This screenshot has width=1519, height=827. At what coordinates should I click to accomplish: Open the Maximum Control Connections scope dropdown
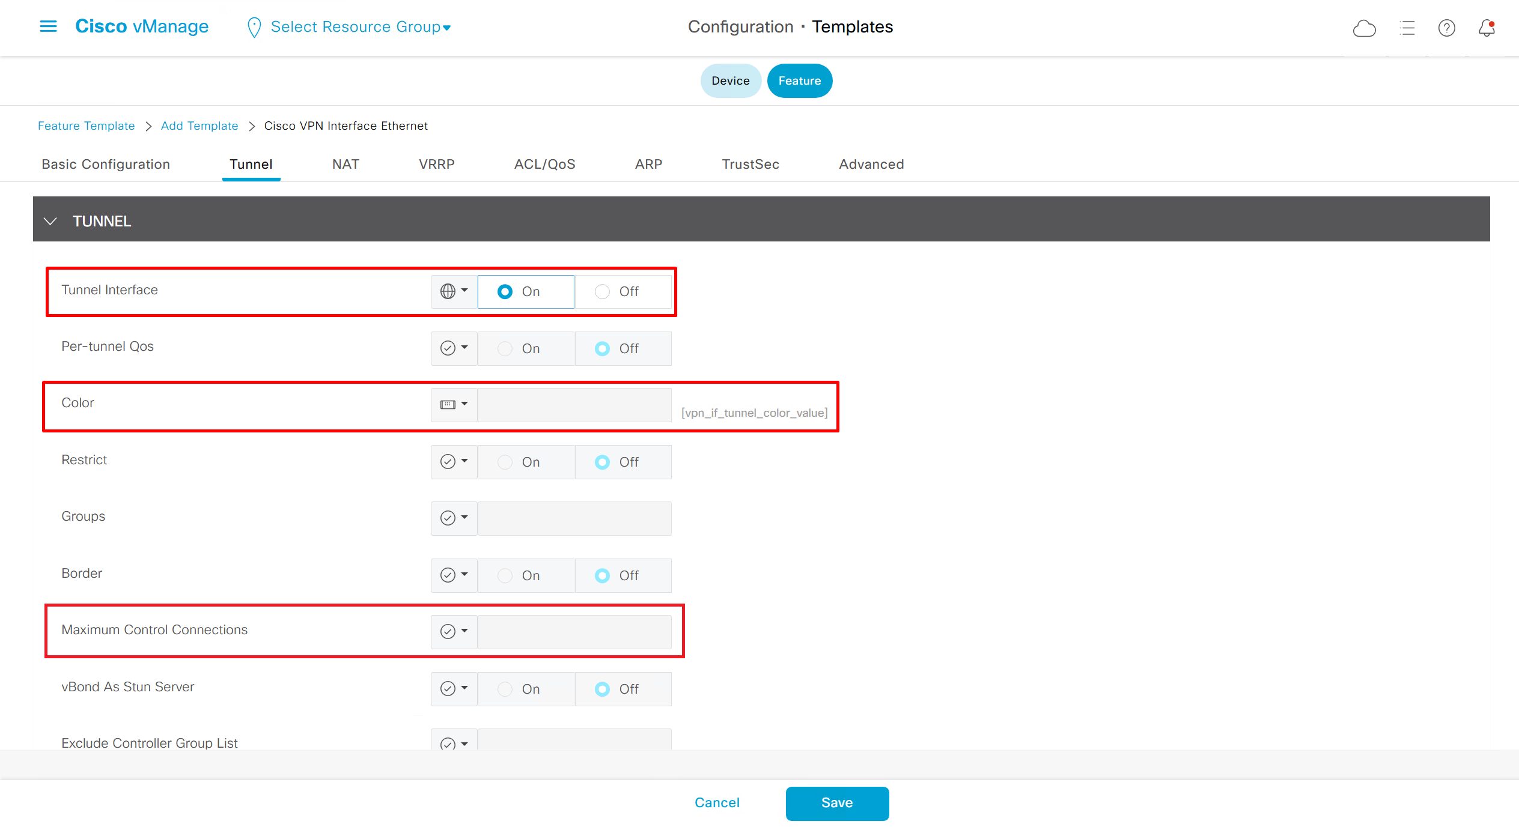(454, 631)
